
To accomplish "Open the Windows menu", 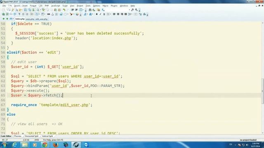I will [x=124, y=6].
